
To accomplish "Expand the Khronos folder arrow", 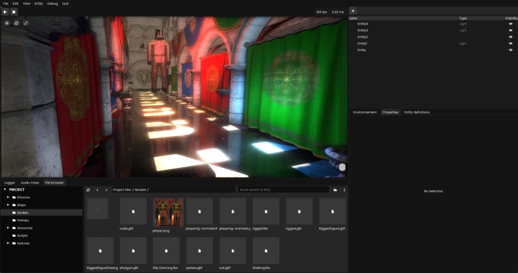I will [x=8, y=197].
